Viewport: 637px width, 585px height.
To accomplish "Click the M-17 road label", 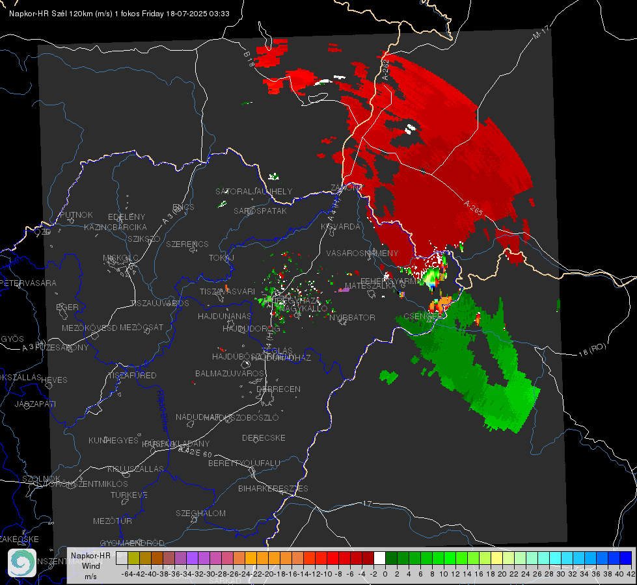I will pos(541,32).
